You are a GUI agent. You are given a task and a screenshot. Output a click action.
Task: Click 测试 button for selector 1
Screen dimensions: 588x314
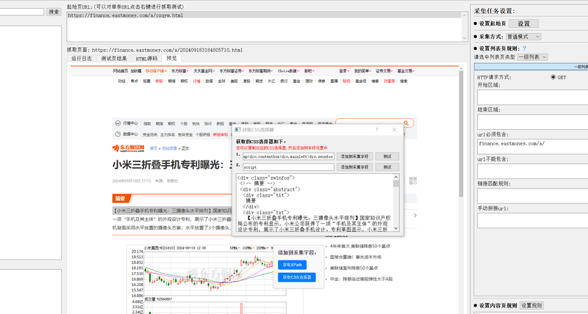387,156
